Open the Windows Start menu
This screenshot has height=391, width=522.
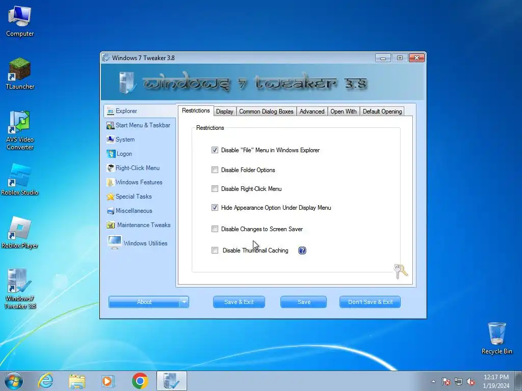14,381
